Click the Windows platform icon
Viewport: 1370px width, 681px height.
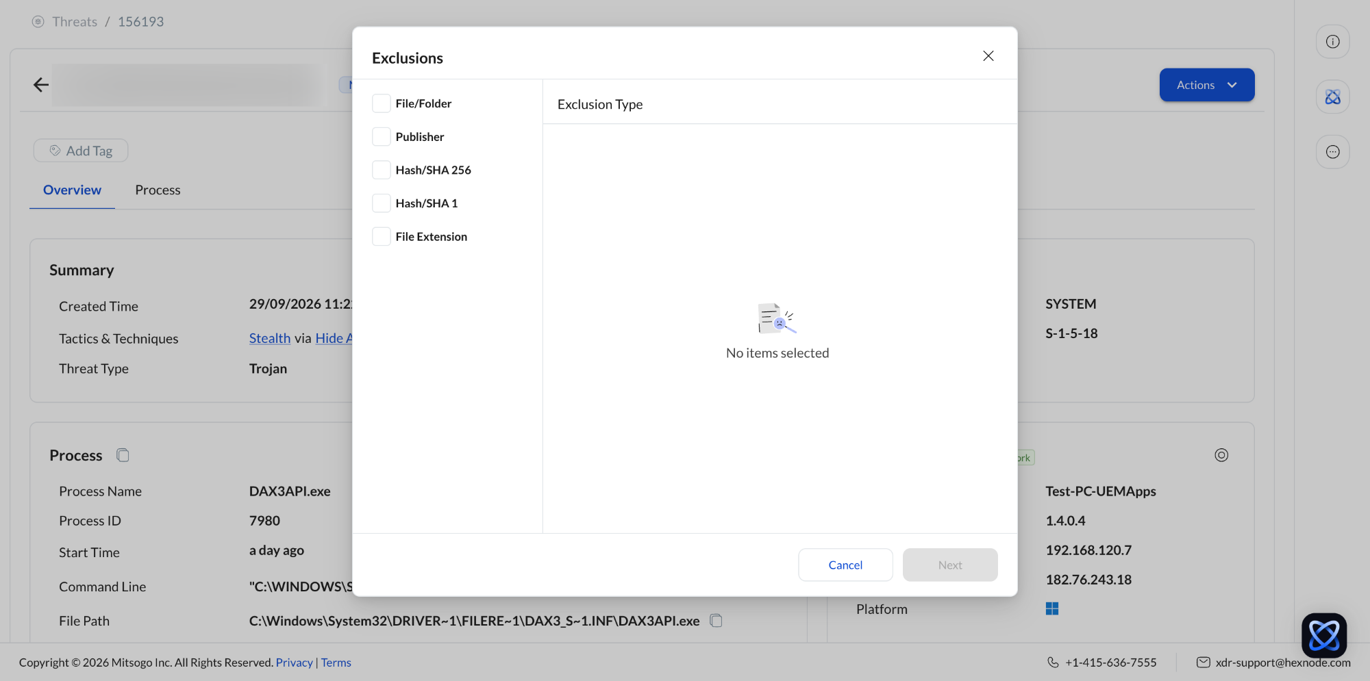1052,608
